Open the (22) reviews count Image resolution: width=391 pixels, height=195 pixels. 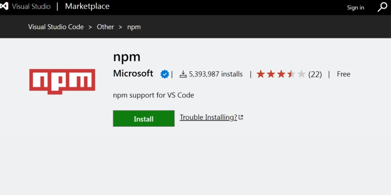(x=315, y=74)
